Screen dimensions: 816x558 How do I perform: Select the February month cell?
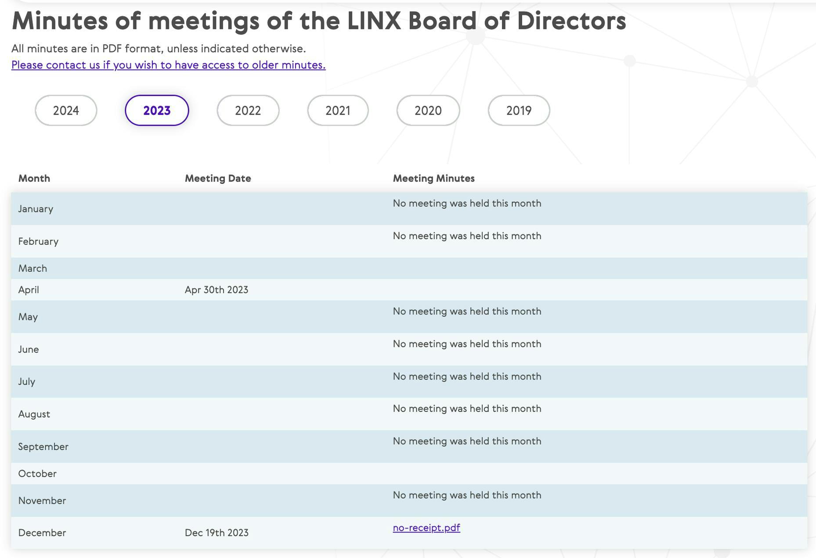[x=38, y=241]
